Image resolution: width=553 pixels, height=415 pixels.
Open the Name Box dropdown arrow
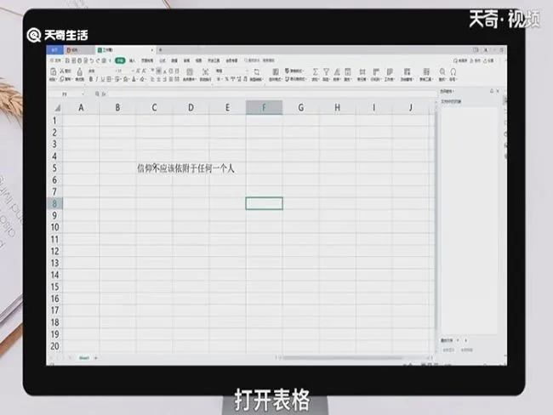point(83,94)
